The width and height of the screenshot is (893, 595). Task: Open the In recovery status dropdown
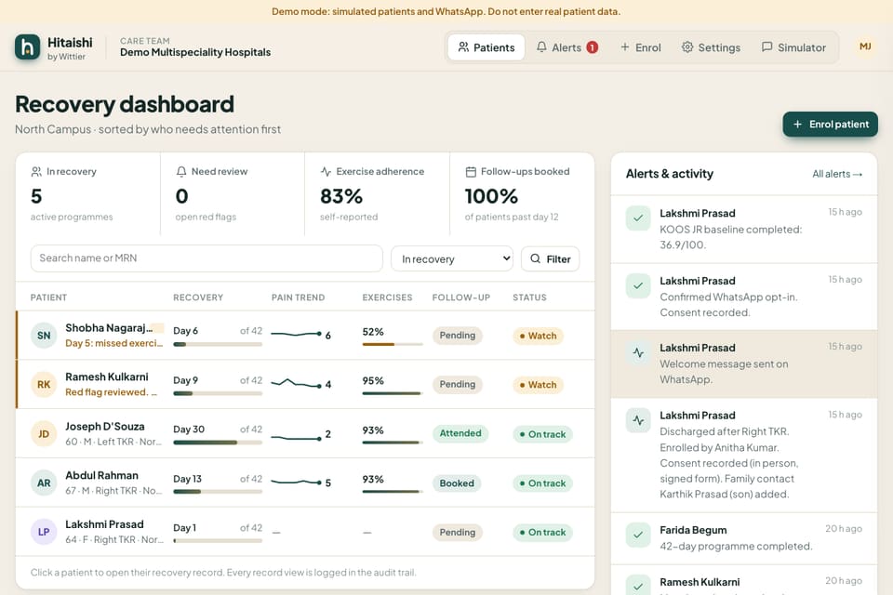point(452,259)
